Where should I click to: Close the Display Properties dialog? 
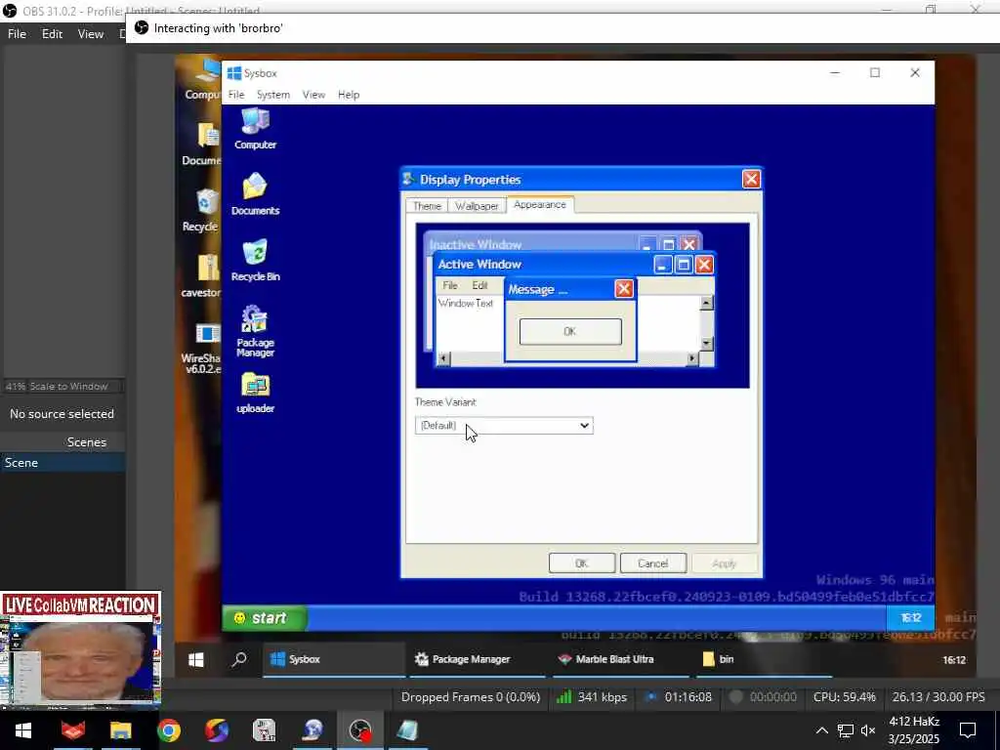[751, 180]
